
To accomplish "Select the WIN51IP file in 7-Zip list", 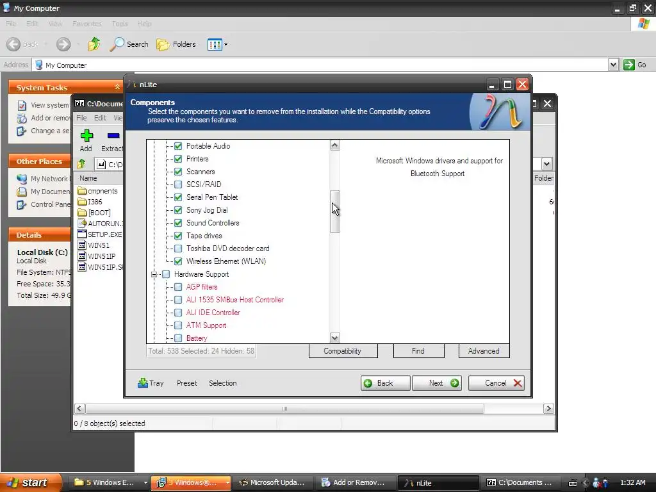I will [97, 256].
